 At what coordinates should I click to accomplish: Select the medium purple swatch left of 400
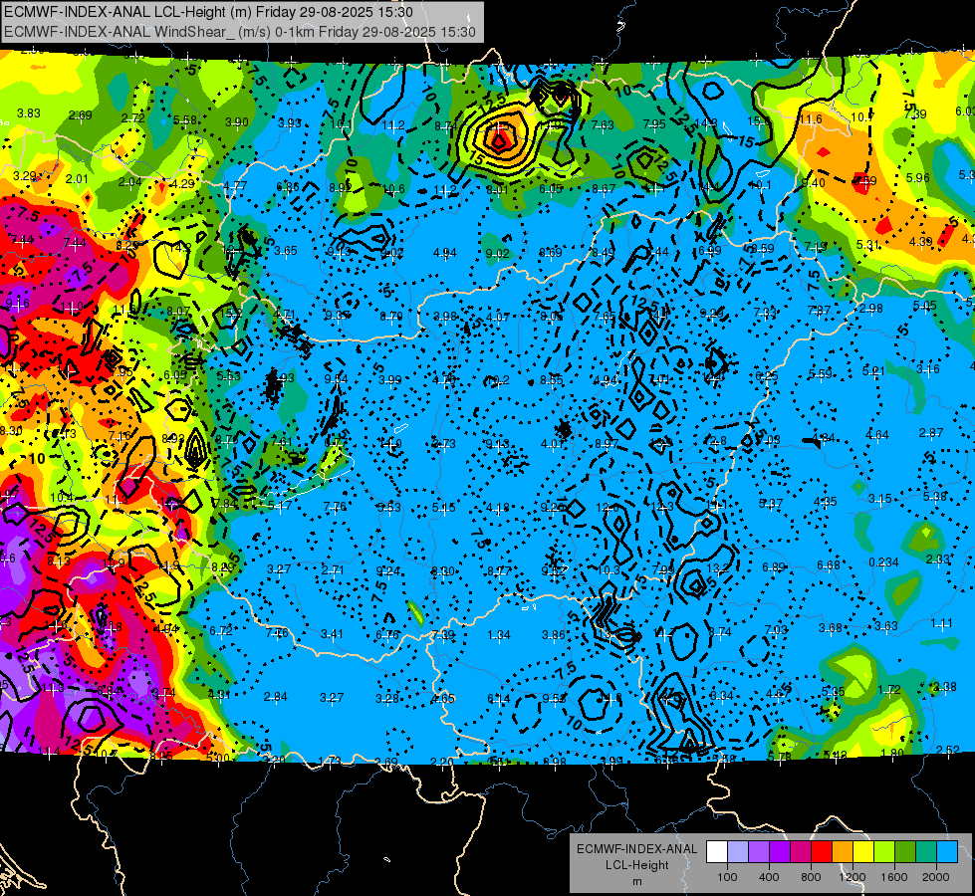[759, 852]
